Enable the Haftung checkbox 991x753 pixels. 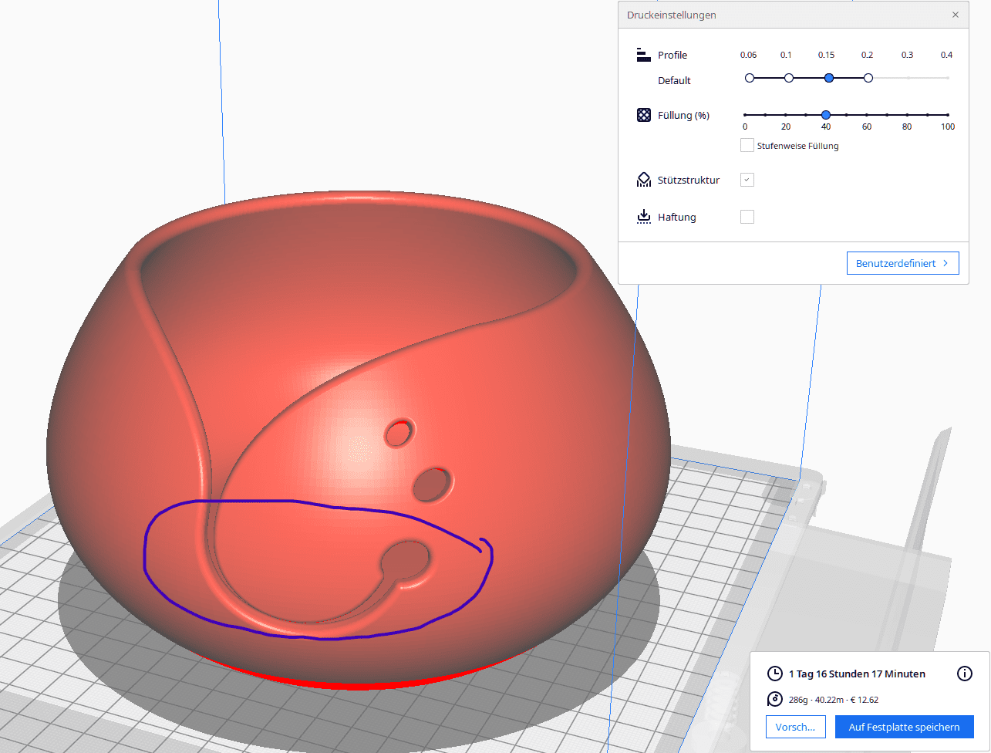click(x=747, y=217)
